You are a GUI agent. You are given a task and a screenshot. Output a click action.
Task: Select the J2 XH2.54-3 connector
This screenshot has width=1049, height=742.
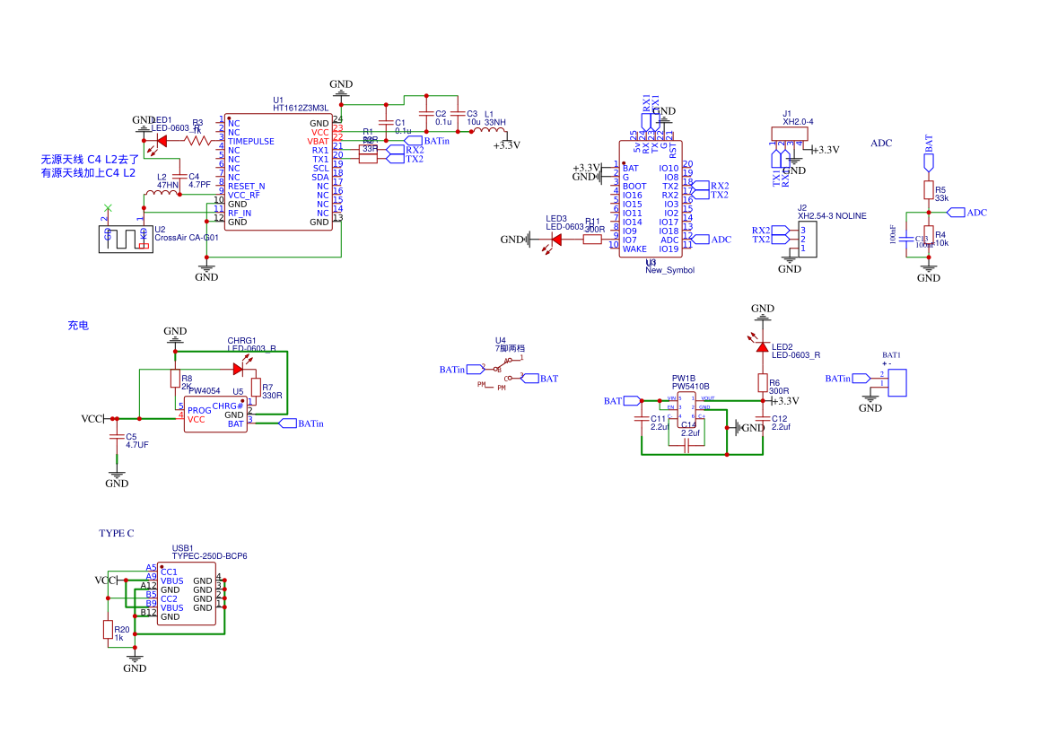807,240
